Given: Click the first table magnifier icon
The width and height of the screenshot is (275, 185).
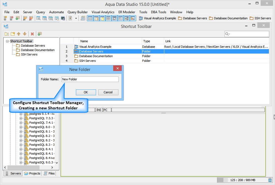Looking at the screenshot, I should (38, 18).
